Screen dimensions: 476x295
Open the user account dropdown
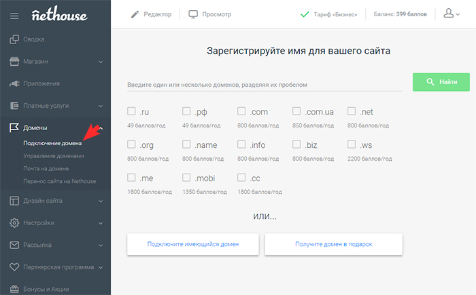[451, 14]
